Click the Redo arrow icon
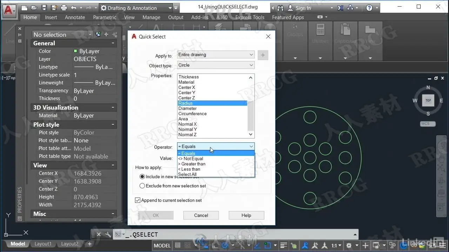This screenshot has width=449, height=252. point(89,8)
